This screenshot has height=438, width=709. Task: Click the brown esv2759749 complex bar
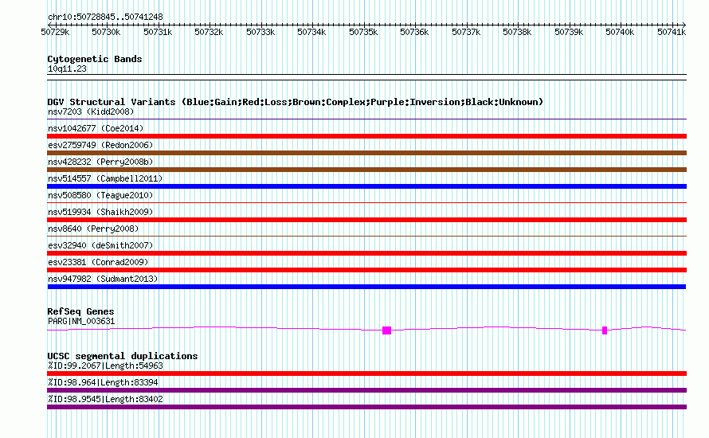coord(366,153)
